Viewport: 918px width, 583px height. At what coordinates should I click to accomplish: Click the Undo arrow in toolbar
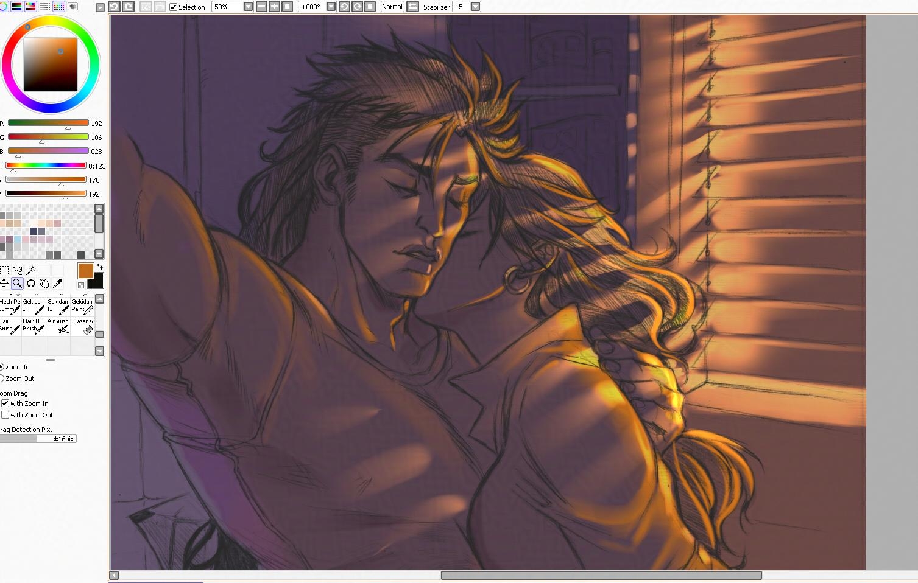tap(114, 7)
